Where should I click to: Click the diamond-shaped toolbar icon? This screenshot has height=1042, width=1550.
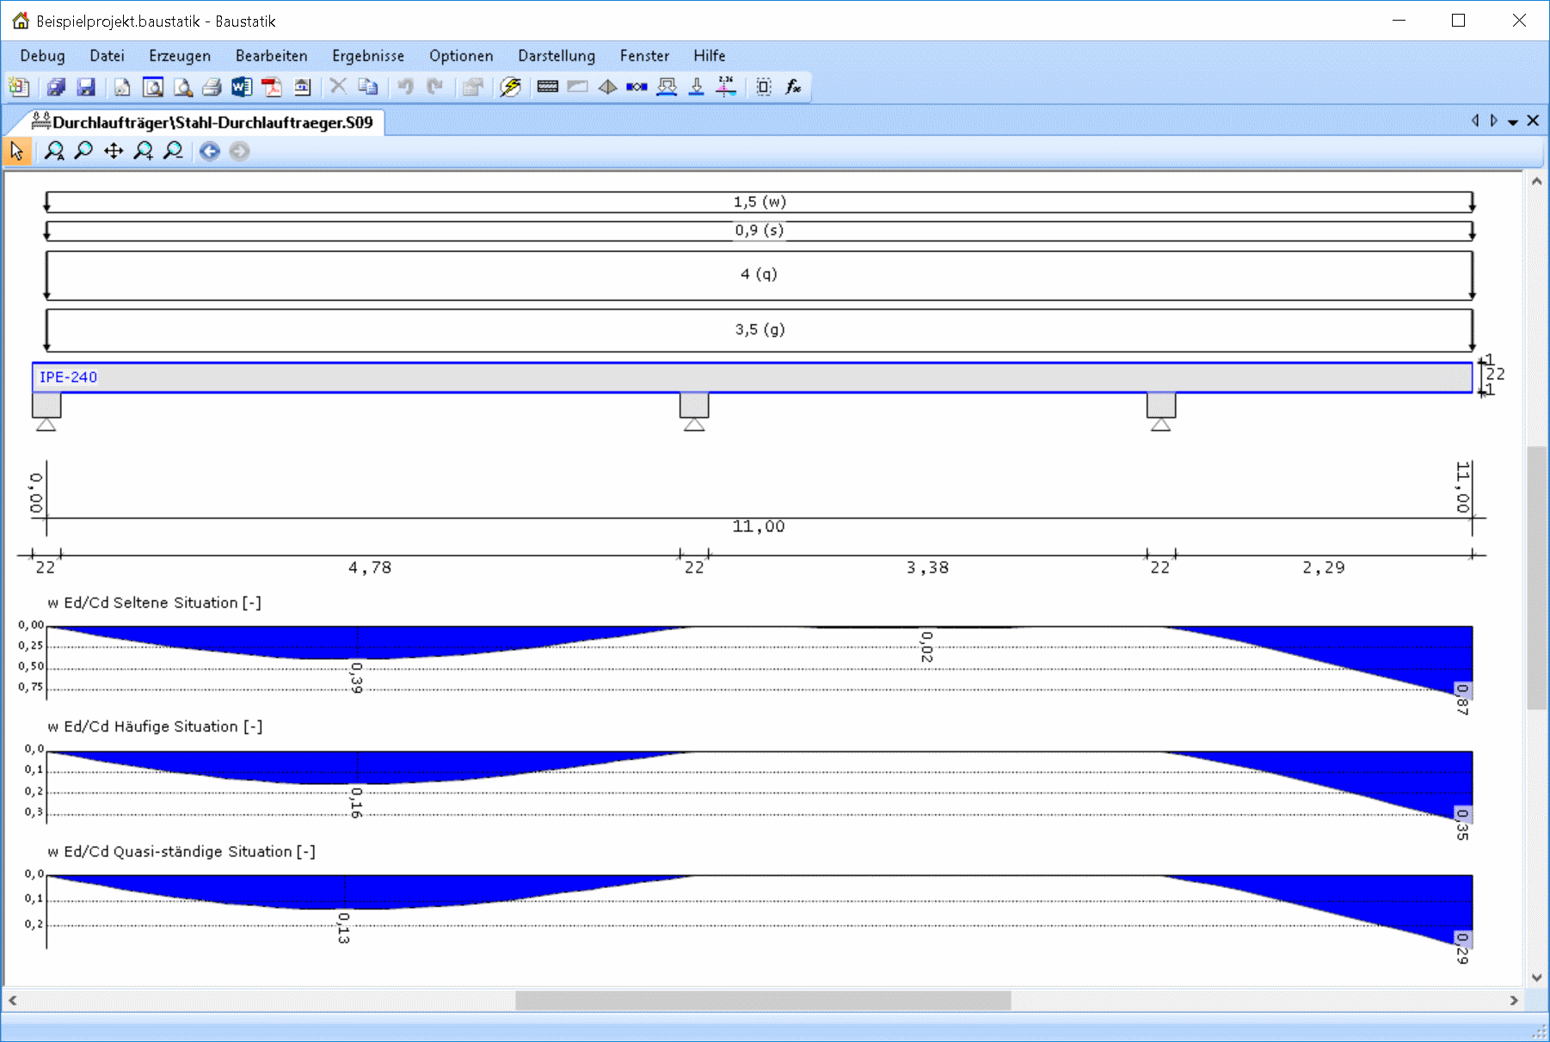[607, 86]
